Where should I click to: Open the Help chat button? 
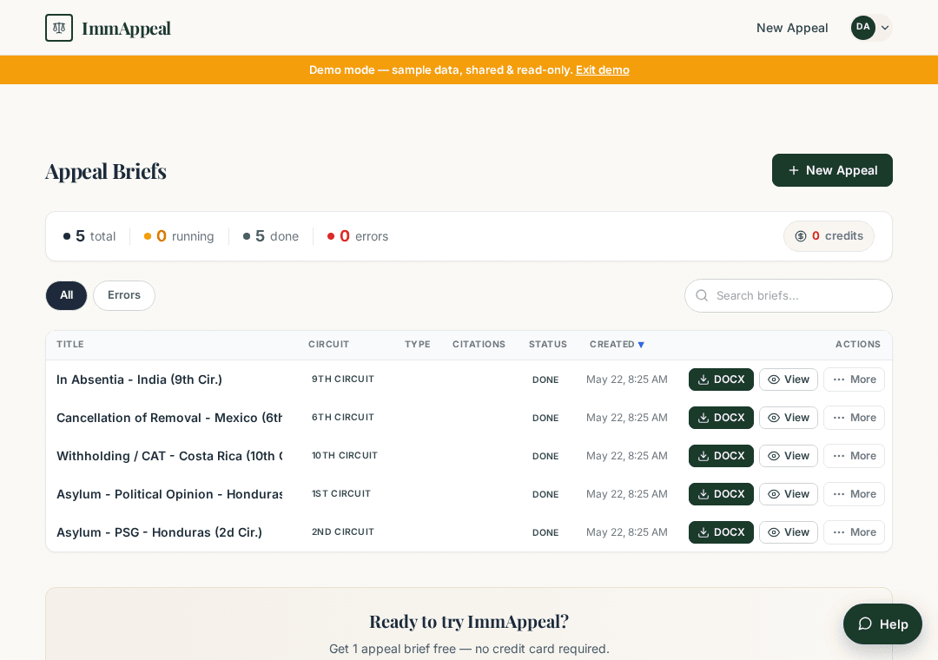pyautogui.click(x=882, y=624)
